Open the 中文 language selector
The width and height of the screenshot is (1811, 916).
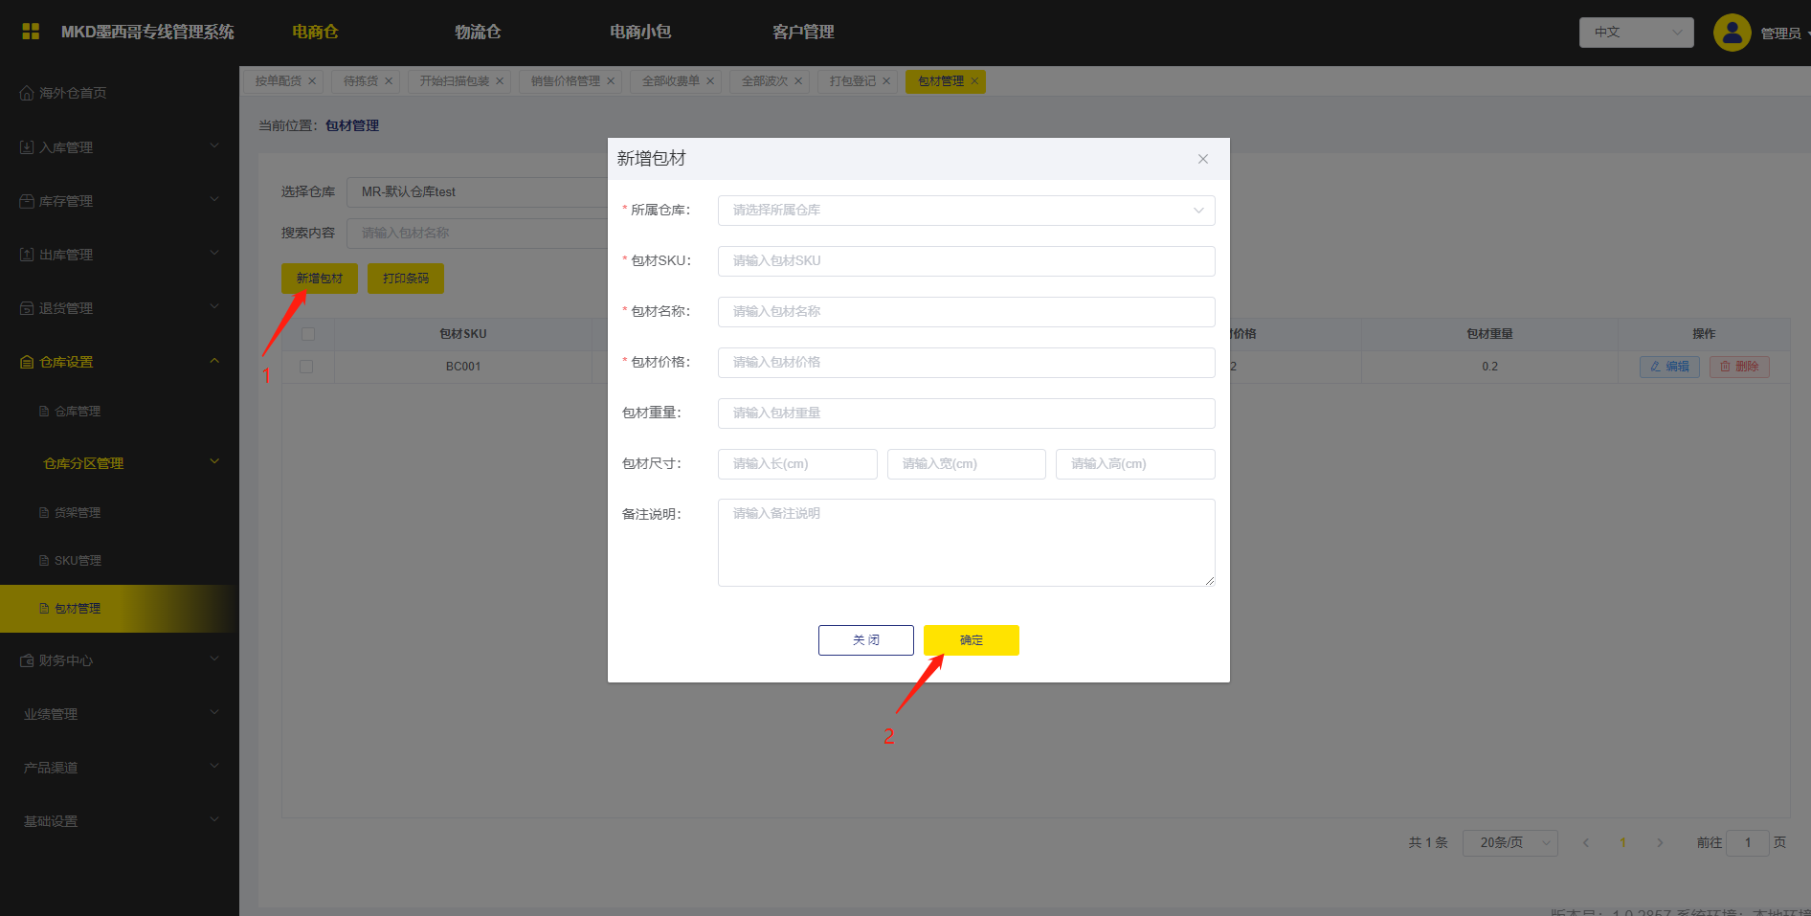(1635, 33)
